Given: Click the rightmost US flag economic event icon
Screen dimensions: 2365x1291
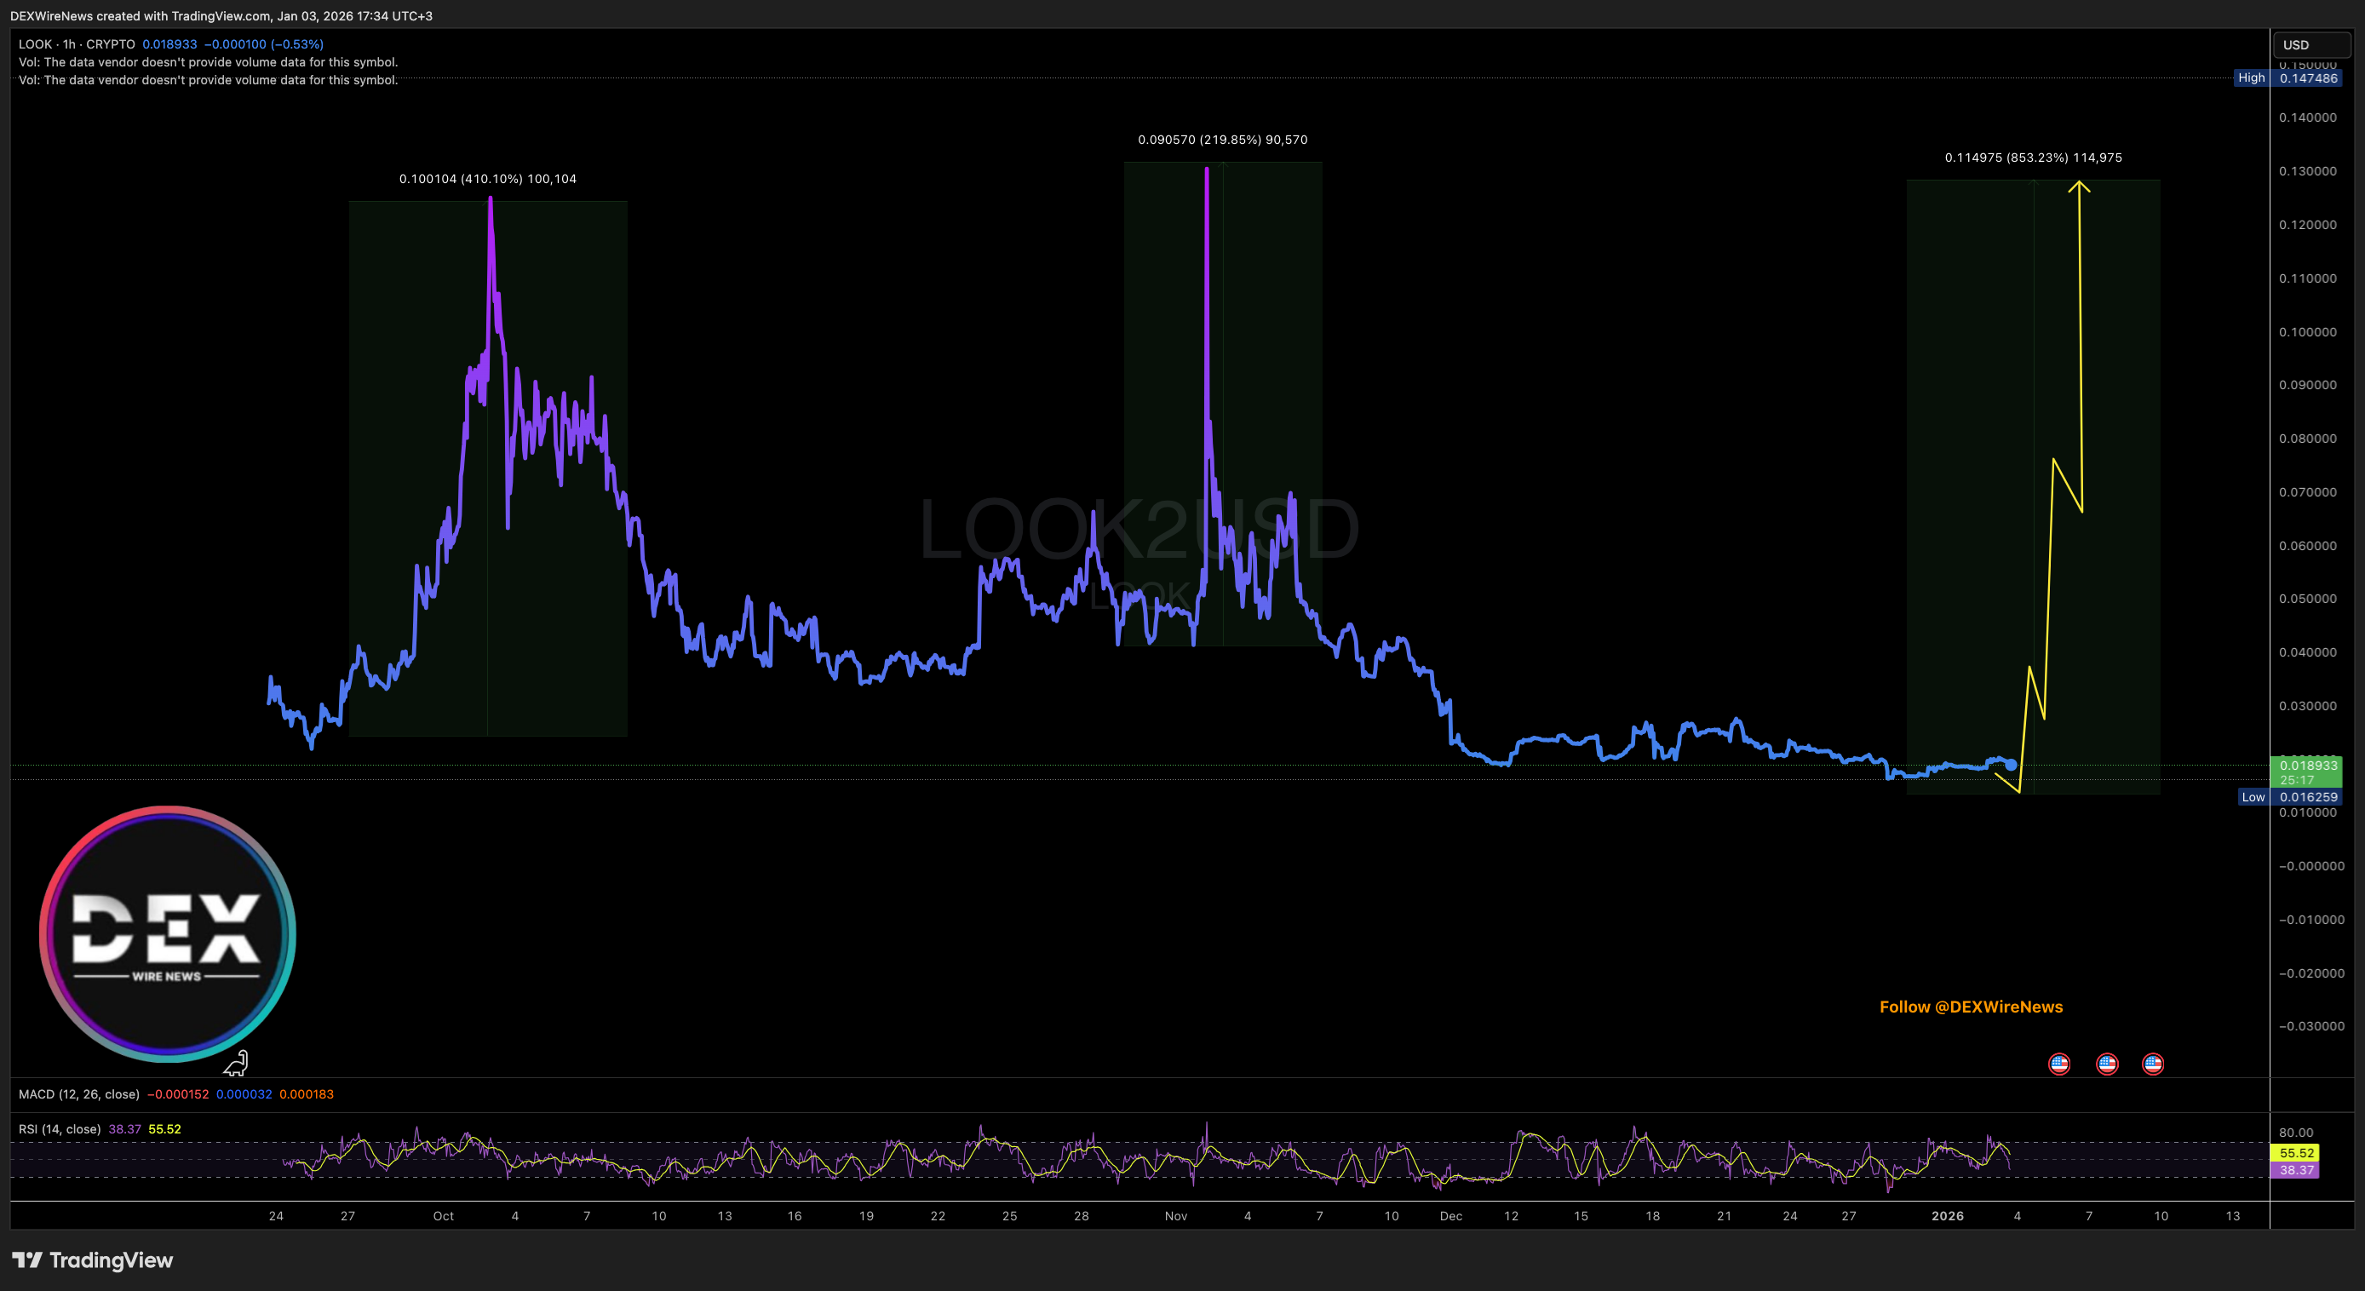Looking at the screenshot, I should (x=2153, y=1064).
